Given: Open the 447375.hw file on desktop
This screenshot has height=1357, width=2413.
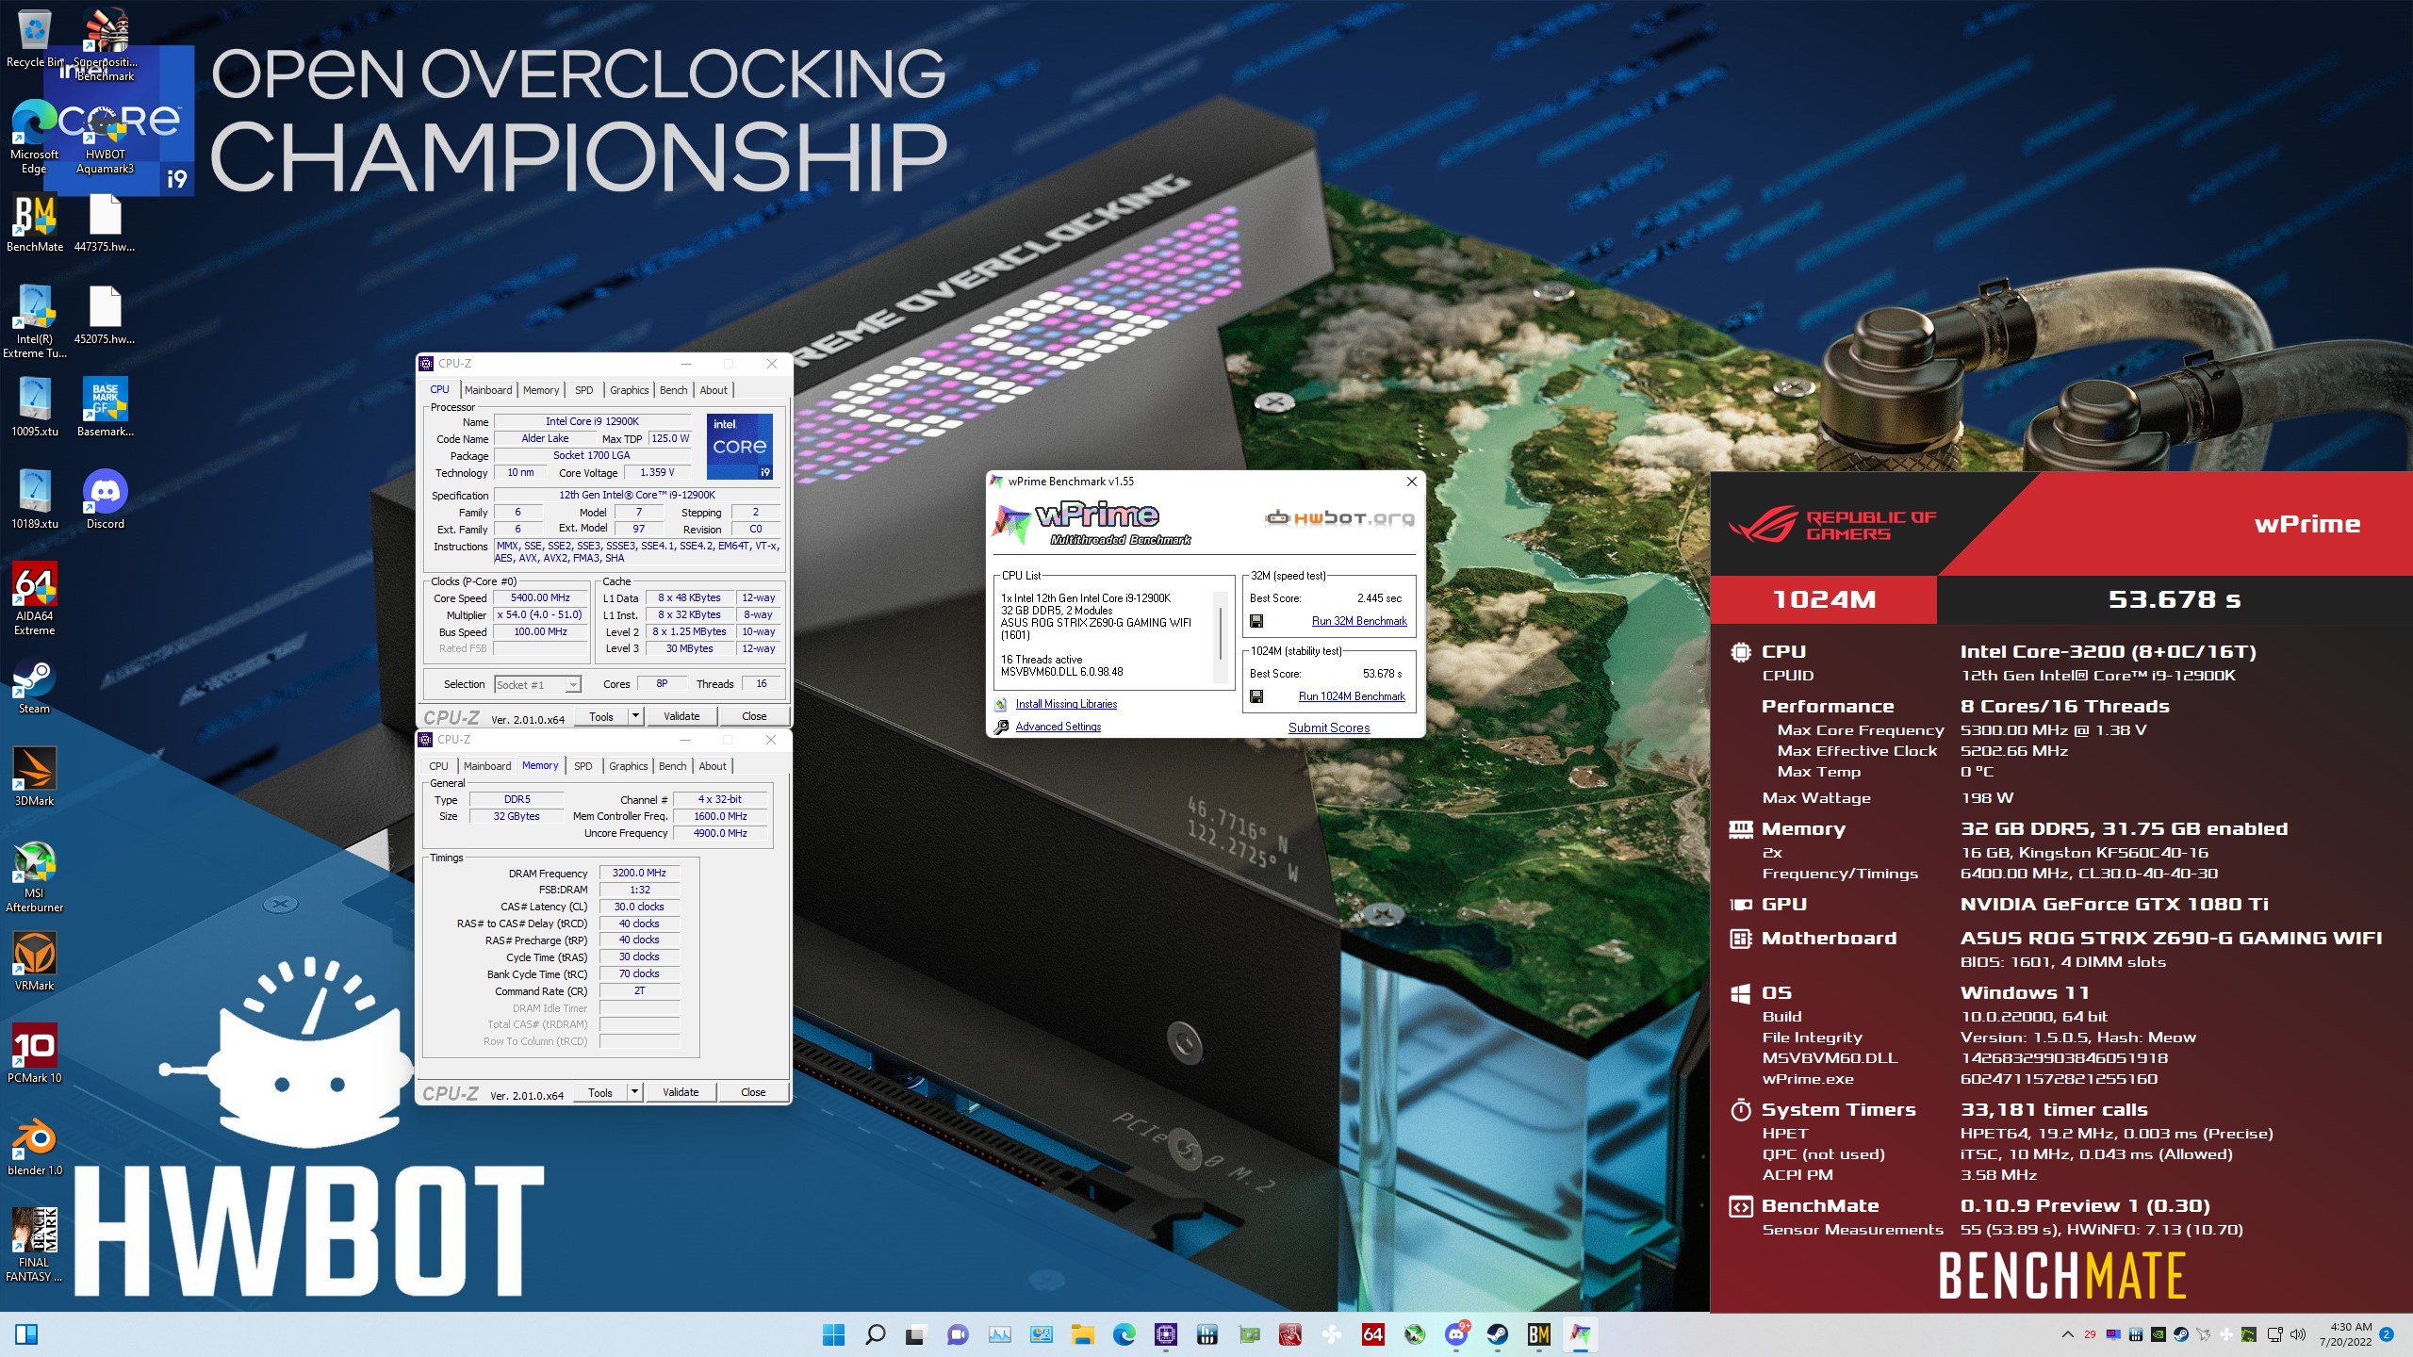Looking at the screenshot, I should pos(106,223).
